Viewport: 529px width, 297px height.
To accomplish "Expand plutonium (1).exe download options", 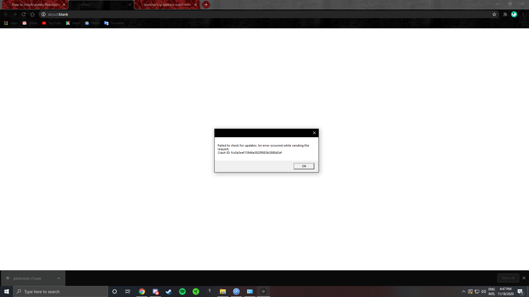I will tap(59, 278).
